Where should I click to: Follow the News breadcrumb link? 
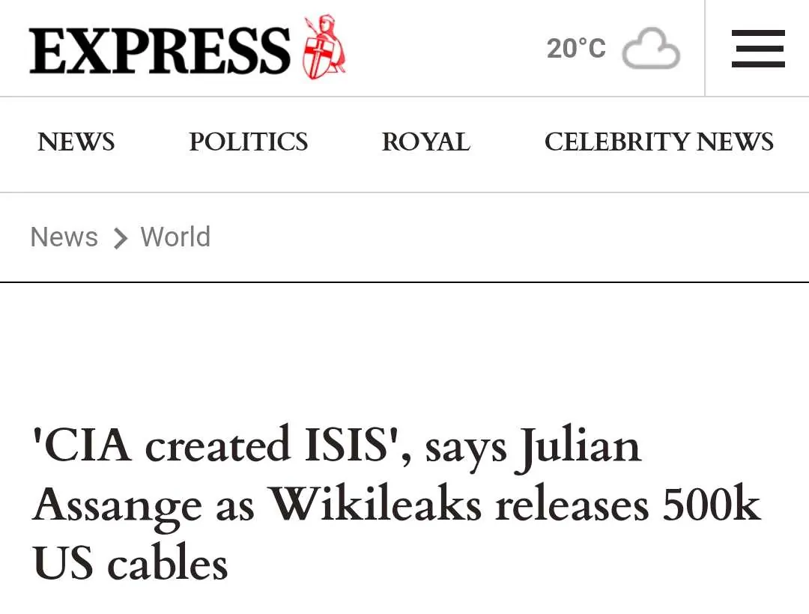(64, 237)
